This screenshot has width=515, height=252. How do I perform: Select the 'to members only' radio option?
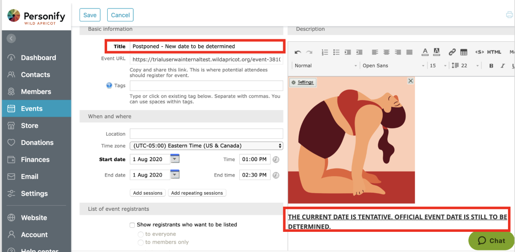pos(141,242)
